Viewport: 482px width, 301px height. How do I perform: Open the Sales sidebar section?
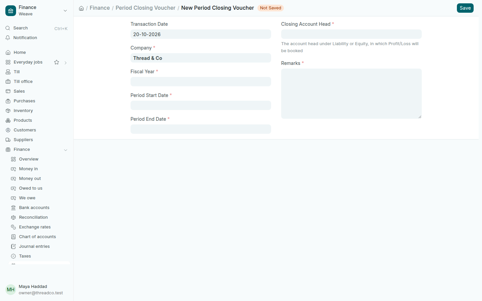(36, 91)
